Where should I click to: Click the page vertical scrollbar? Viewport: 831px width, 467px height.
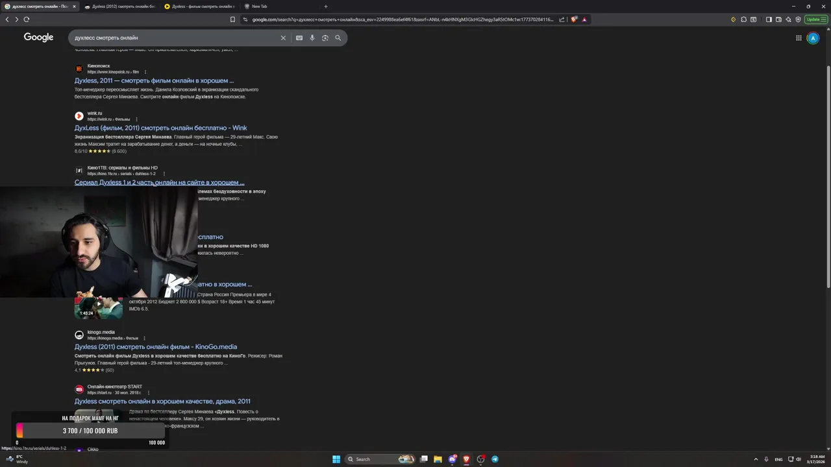(x=828, y=175)
